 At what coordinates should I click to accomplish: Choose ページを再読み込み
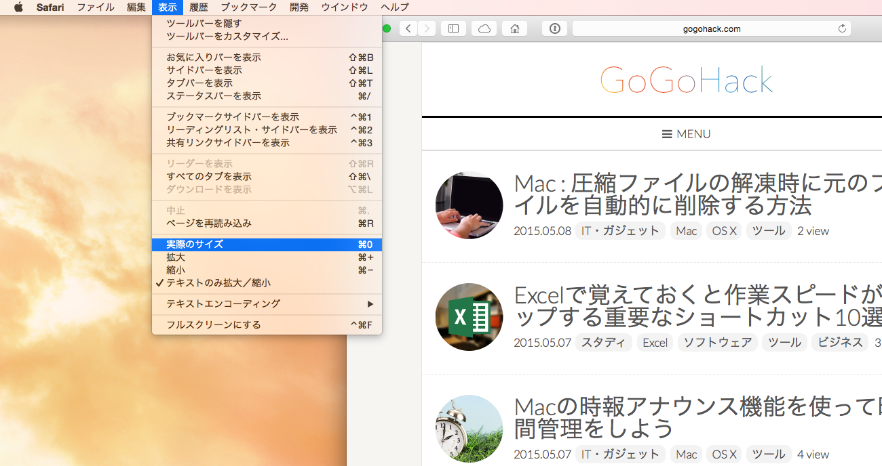click(x=267, y=224)
